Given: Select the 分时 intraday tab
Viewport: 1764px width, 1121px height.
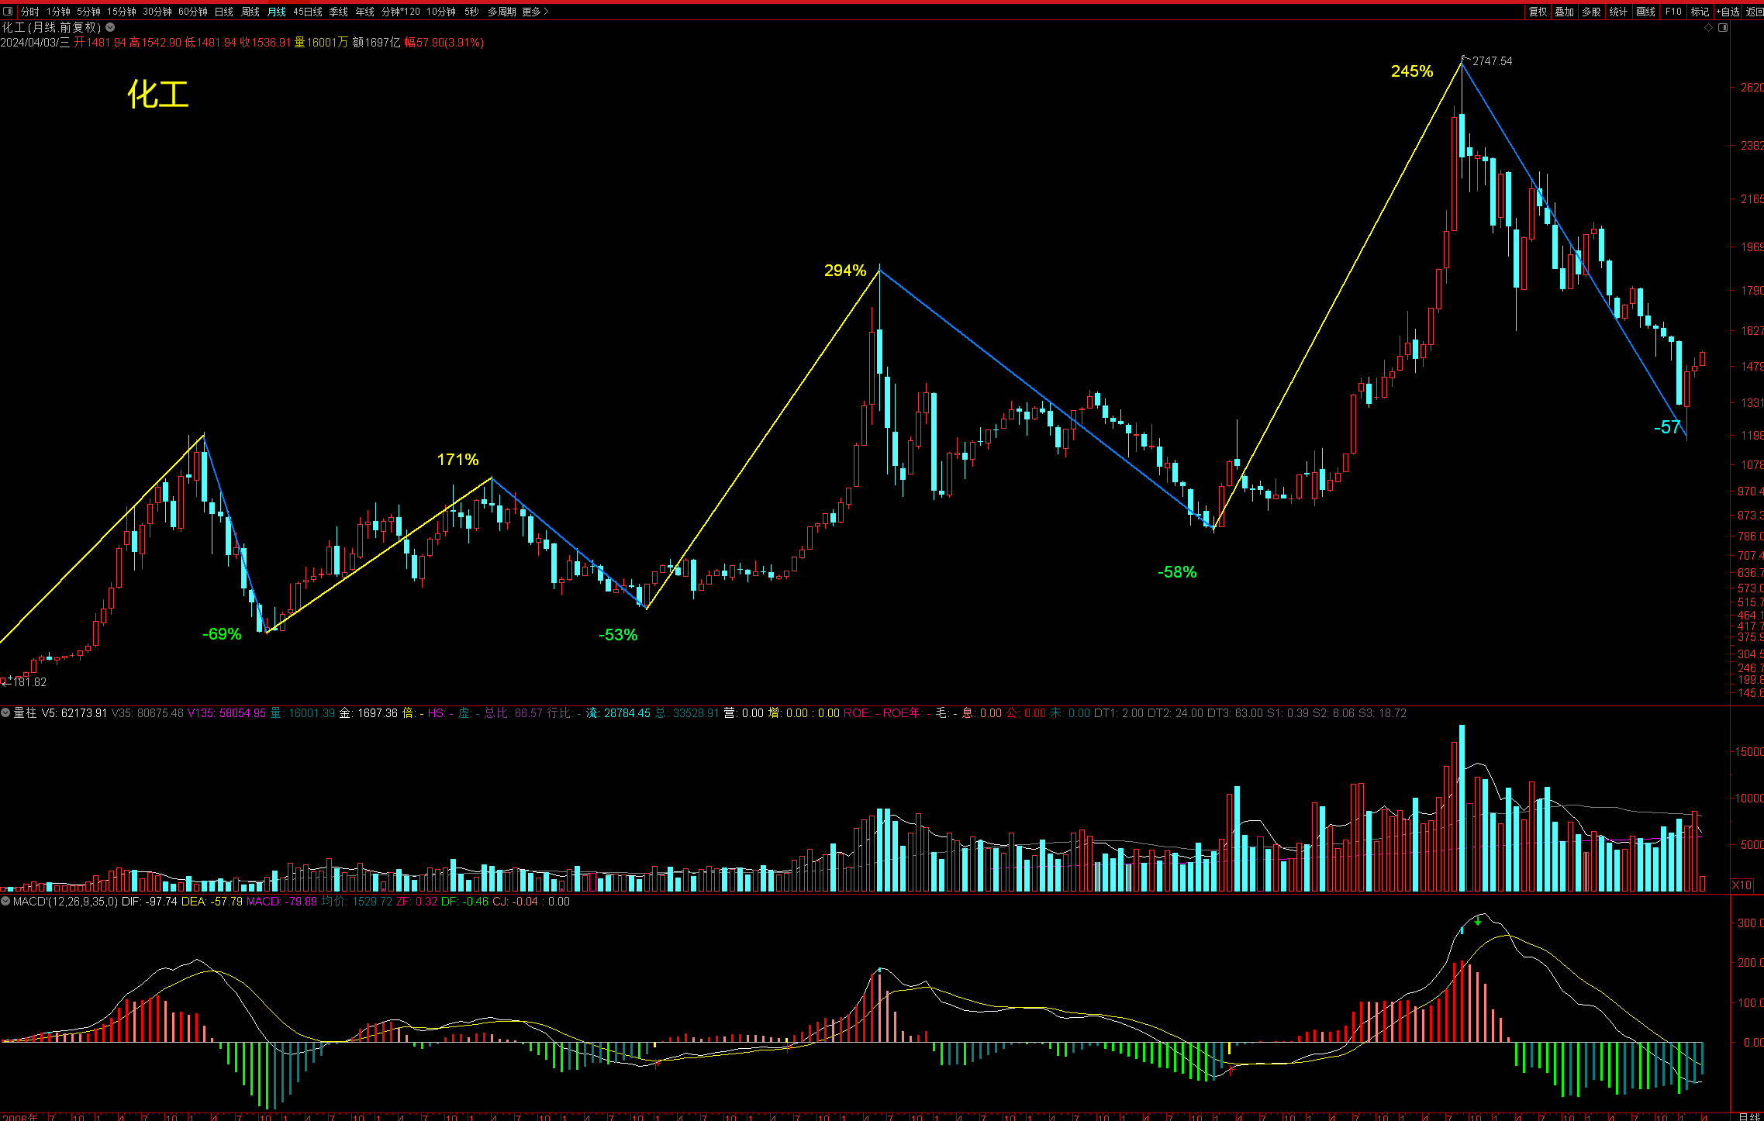Looking at the screenshot, I should click(30, 12).
